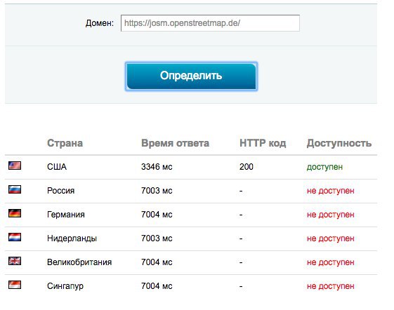Select the Германия country name
The image size is (394, 310).
[66, 215]
